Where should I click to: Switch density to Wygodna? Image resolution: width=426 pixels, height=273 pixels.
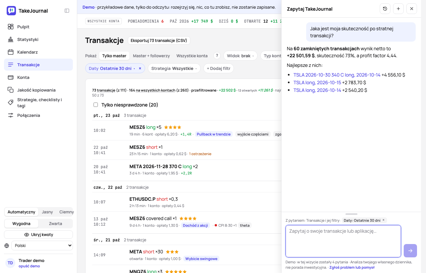click(x=21, y=223)
